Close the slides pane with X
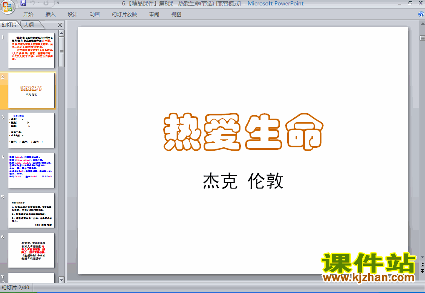The image size is (425, 293). [x=60, y=25]
